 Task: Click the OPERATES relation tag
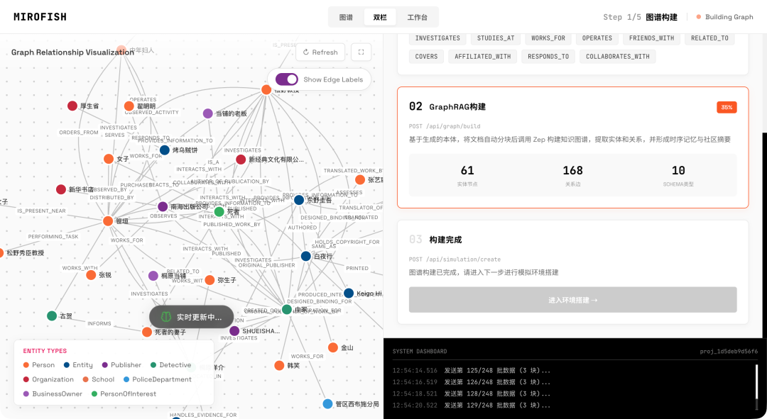[x=597, y=38]
